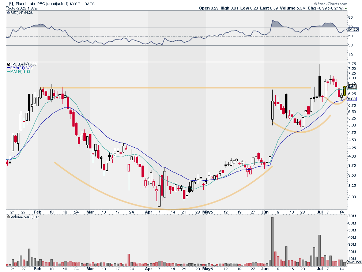
Task: Click the Open 6.23 value in header
Action: tap(209, 8)
